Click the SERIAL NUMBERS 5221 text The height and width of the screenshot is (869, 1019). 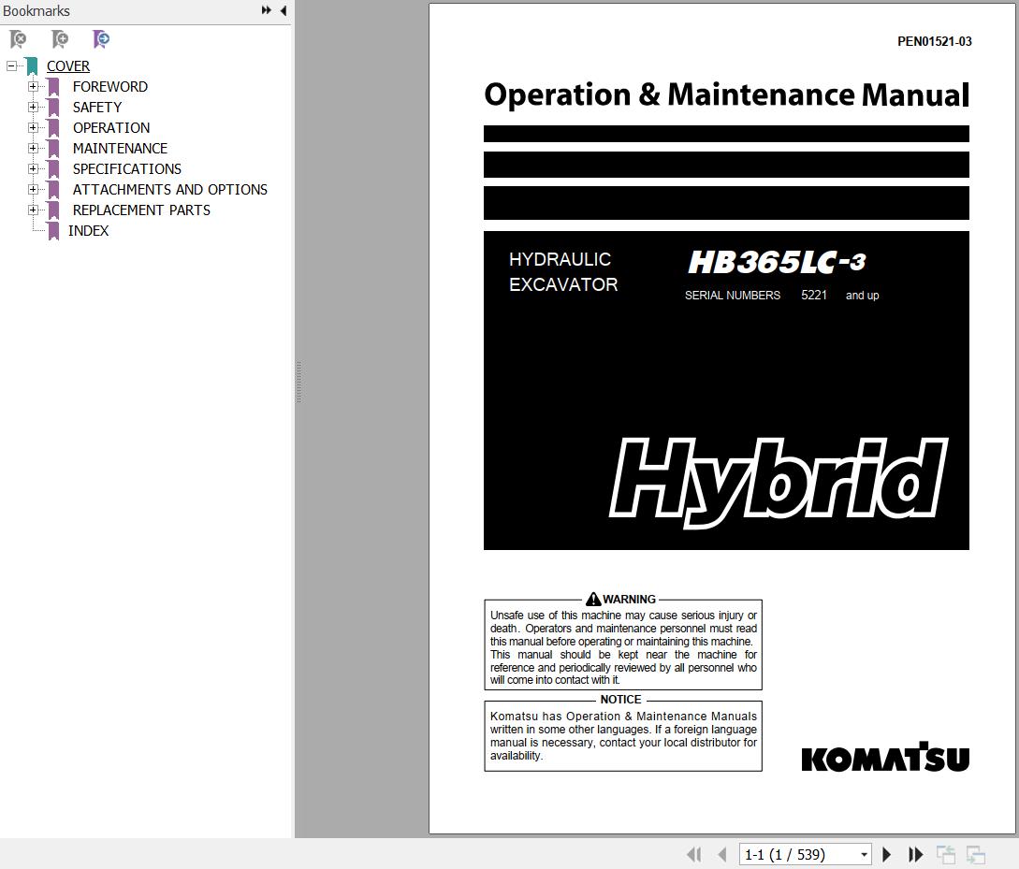(x=756, y=295)
